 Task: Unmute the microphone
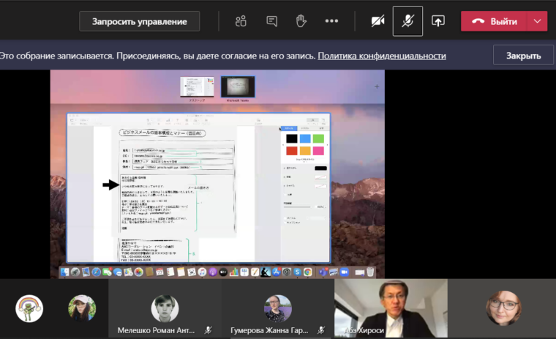click(407, 21)
